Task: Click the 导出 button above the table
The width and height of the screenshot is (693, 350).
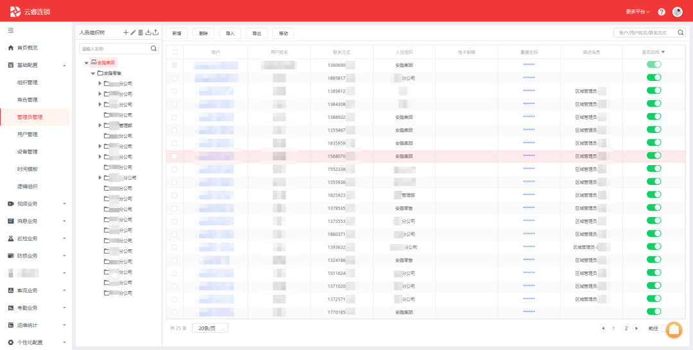Action: 257,33
